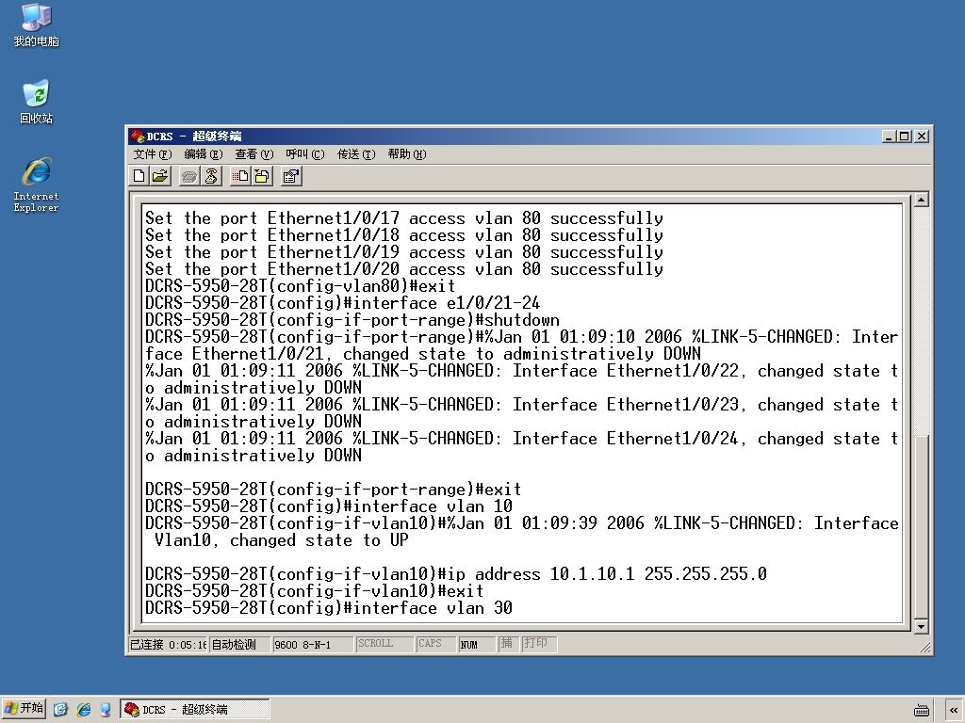Click the Call (telephone) toolbar icon
This screenshot has height=723, width=965.
(x=189, y=177)
